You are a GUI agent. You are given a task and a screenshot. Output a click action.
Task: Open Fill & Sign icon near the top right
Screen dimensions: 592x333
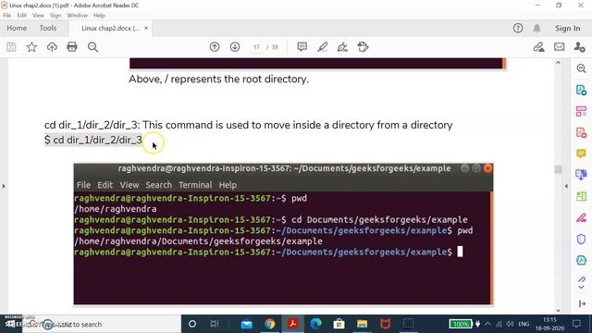tap(538, 47)
